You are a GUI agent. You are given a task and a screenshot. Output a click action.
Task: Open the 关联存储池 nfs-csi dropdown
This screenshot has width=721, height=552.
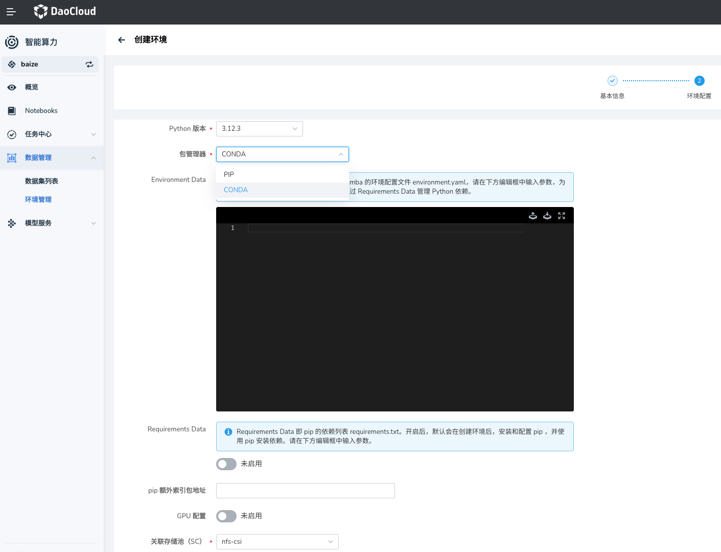(x=277, y=542)
